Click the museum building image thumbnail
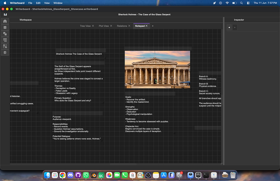This screenshot has height=181, width=280. pyautogui.click(x=157, y=69)
